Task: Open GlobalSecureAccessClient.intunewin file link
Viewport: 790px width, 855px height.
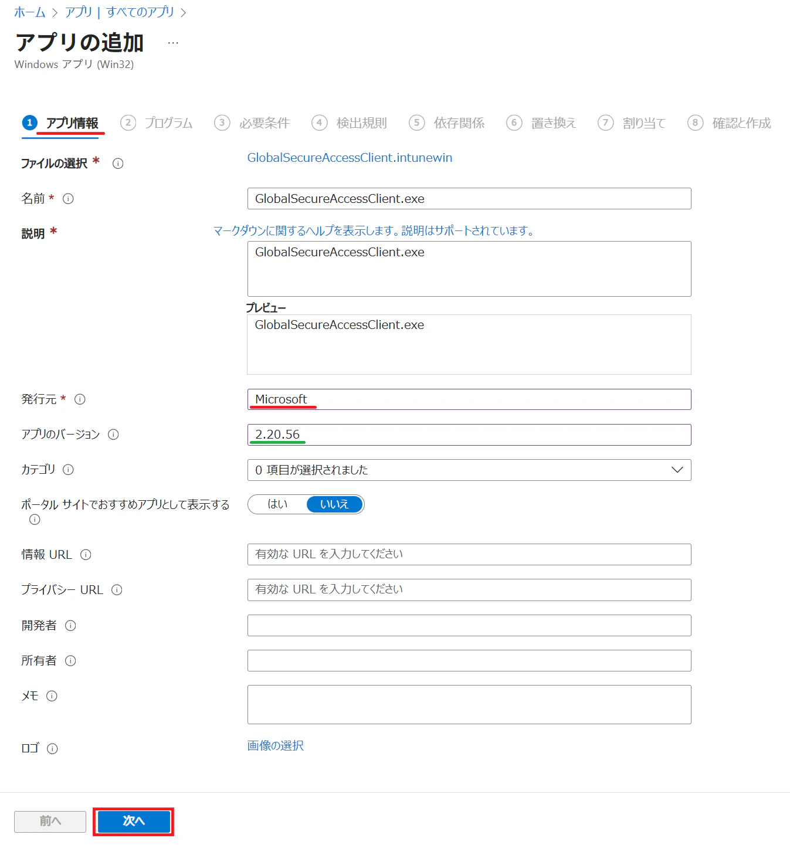Action: 350,158
